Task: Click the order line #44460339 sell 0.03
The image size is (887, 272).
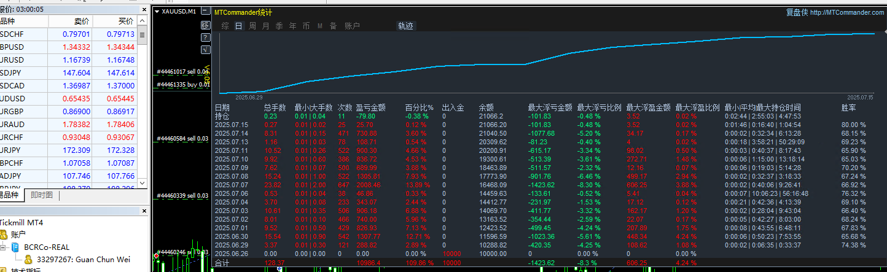Action: (x=183, y=195)
